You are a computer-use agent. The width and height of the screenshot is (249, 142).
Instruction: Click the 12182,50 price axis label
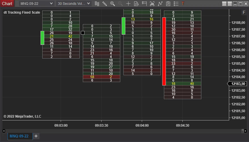[x=238, y=97]
